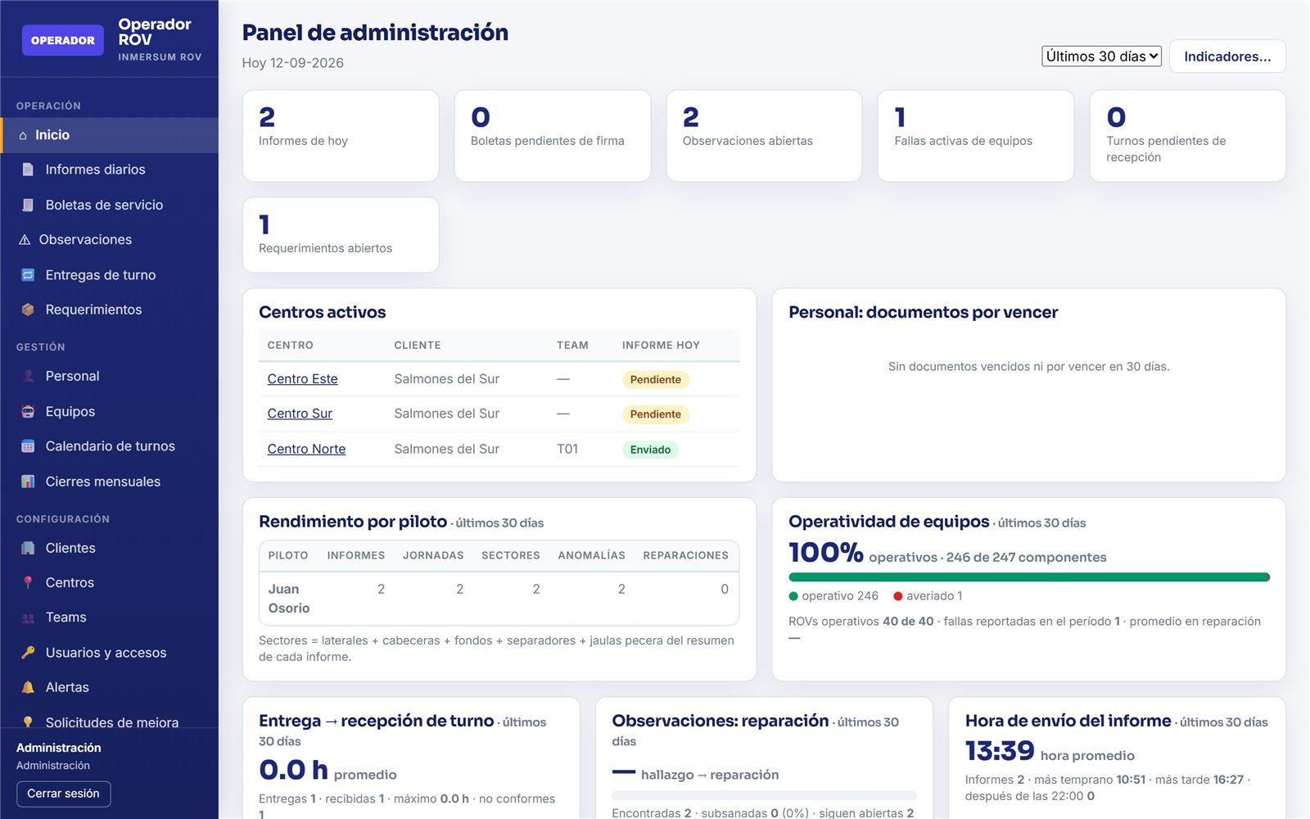Click the Informes diarios document icon
The width and height of the screenshot is (1310, 819).
[x=28, y=170]
